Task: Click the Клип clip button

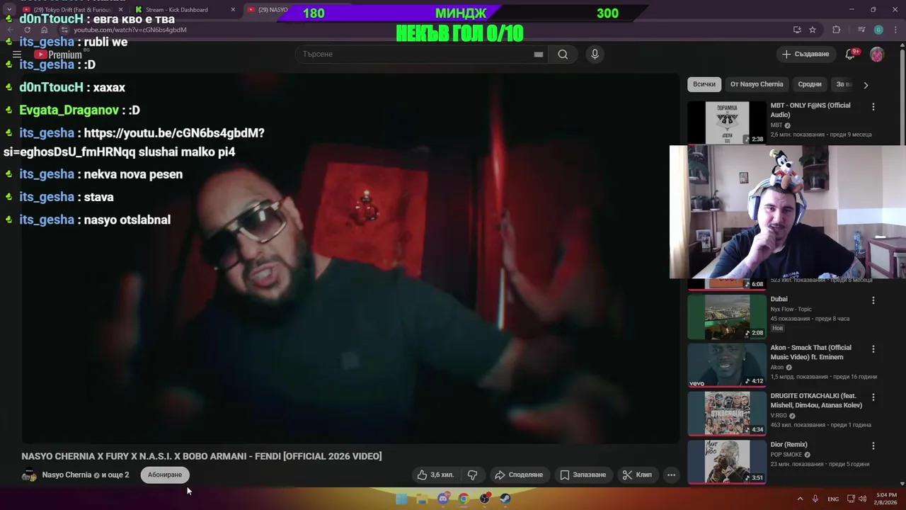Action: click(637, 475)
